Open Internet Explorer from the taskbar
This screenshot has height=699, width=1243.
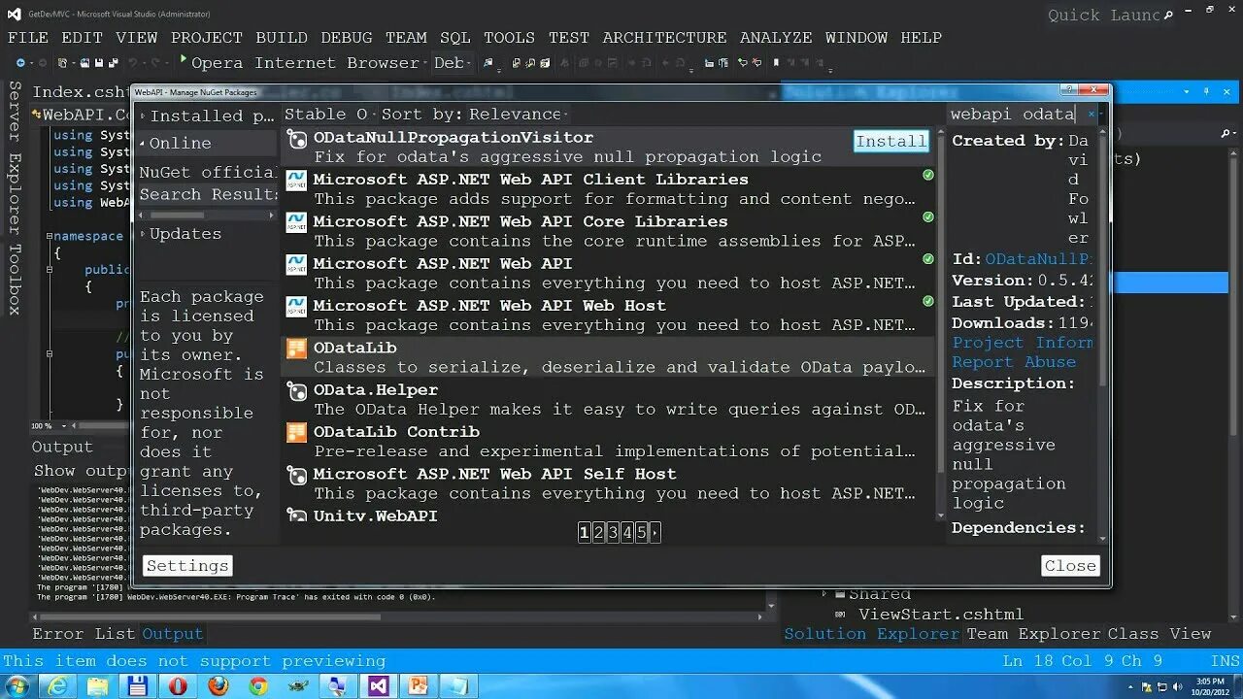tap(57, 686)
